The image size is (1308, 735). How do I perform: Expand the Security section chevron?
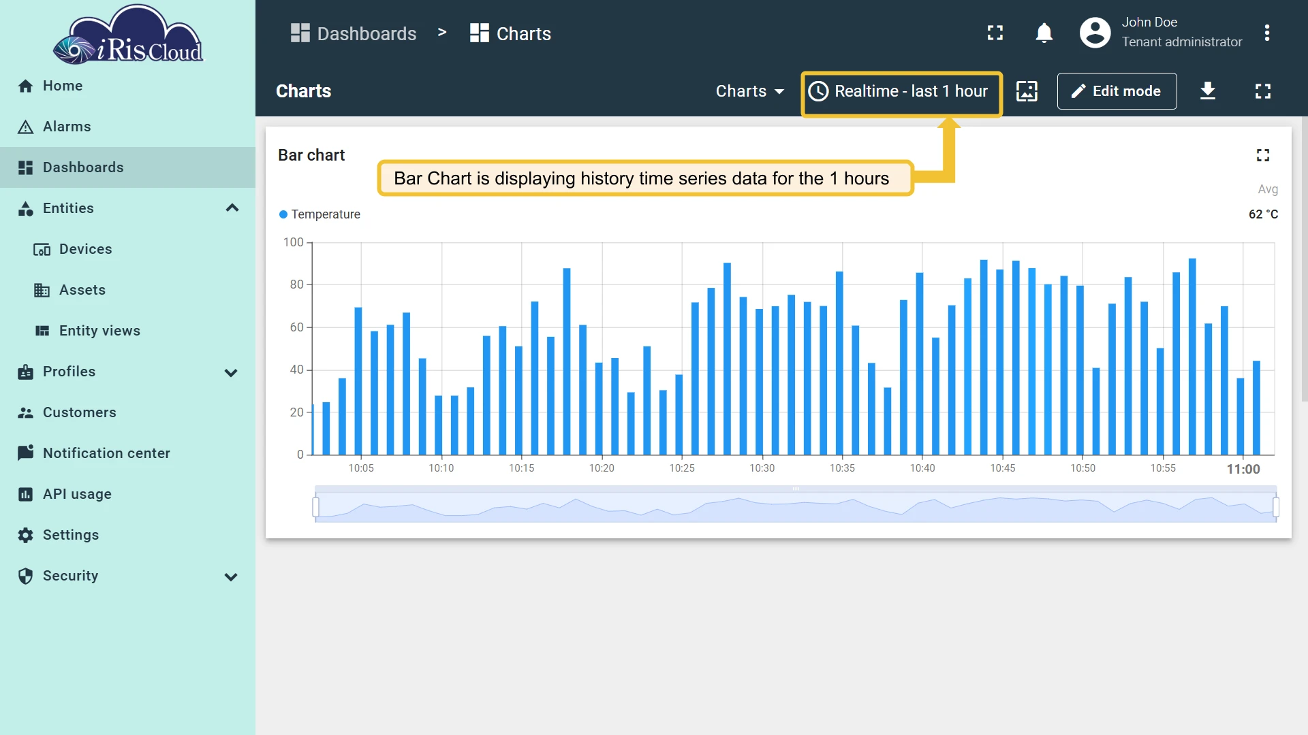pos(232,576)
